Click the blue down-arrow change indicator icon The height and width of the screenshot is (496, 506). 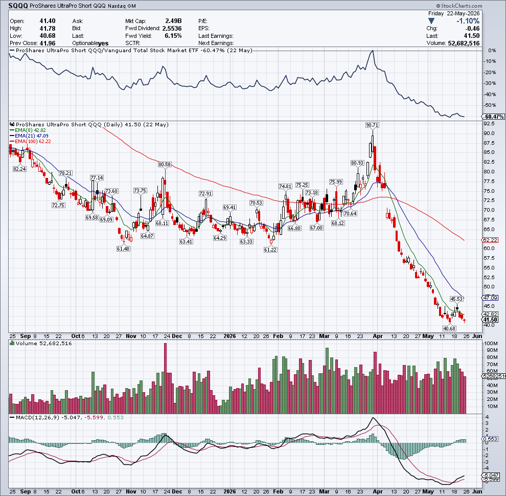coord(431,21)
